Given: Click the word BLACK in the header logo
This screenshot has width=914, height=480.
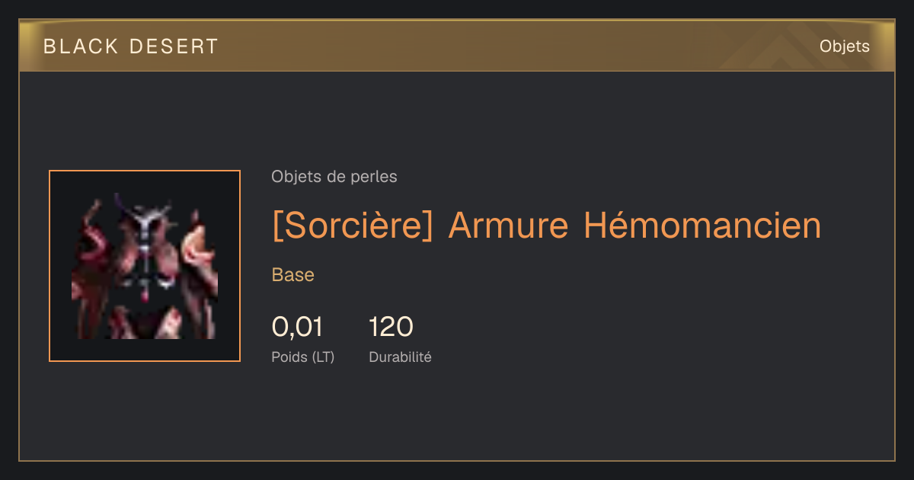Looking at the screenshot, I should pos(81,46).
